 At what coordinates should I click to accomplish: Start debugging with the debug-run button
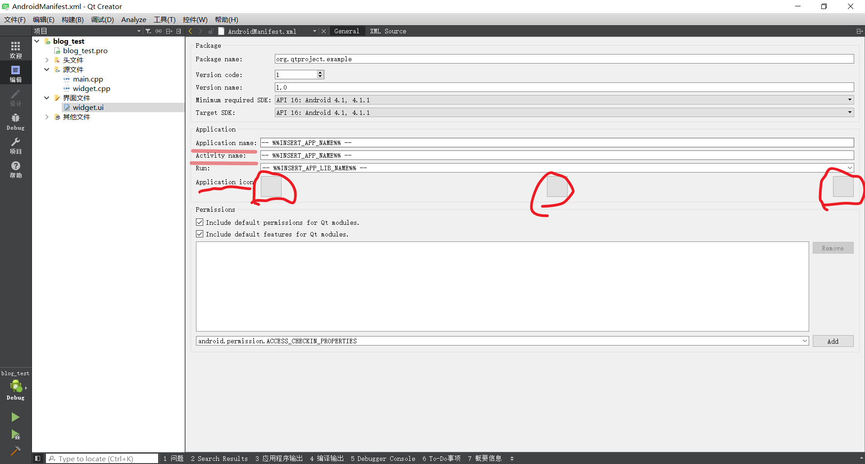point(15,434)
